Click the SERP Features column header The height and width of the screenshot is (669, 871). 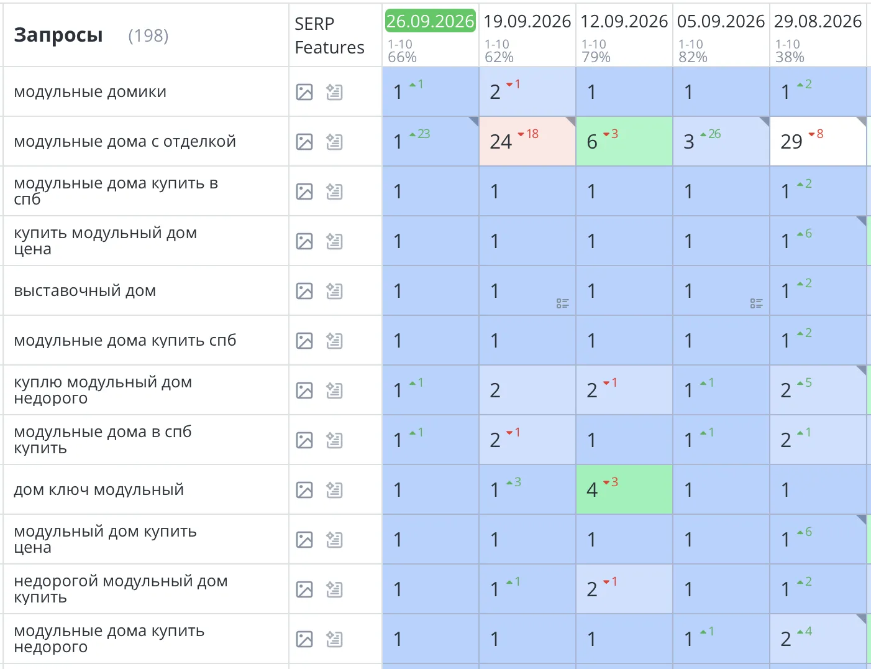329,35
